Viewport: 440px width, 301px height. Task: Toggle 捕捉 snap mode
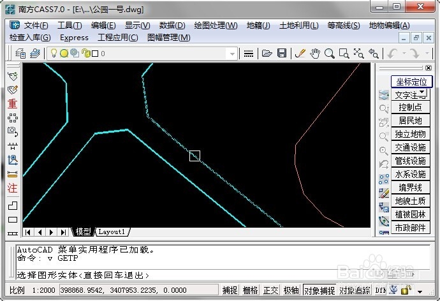pyautogui.click(x=230, y=290)
